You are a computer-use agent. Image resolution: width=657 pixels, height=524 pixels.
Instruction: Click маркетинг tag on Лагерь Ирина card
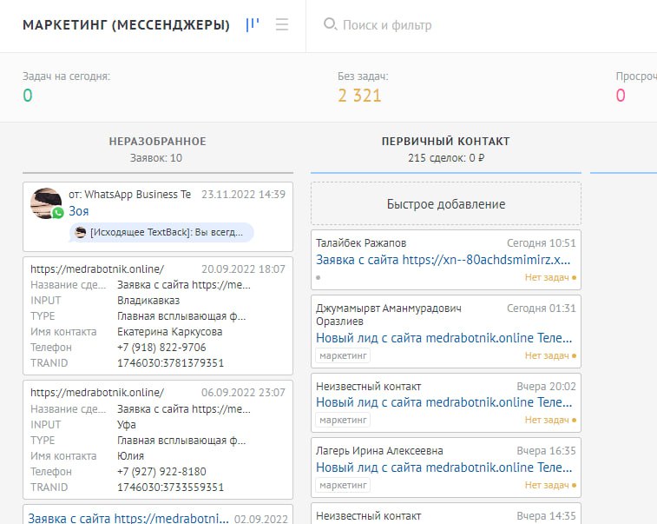343,485
